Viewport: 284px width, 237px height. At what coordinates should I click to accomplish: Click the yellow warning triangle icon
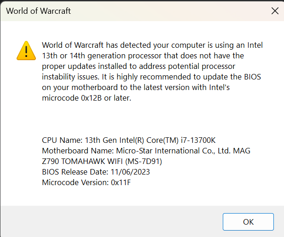coord(26,51)
